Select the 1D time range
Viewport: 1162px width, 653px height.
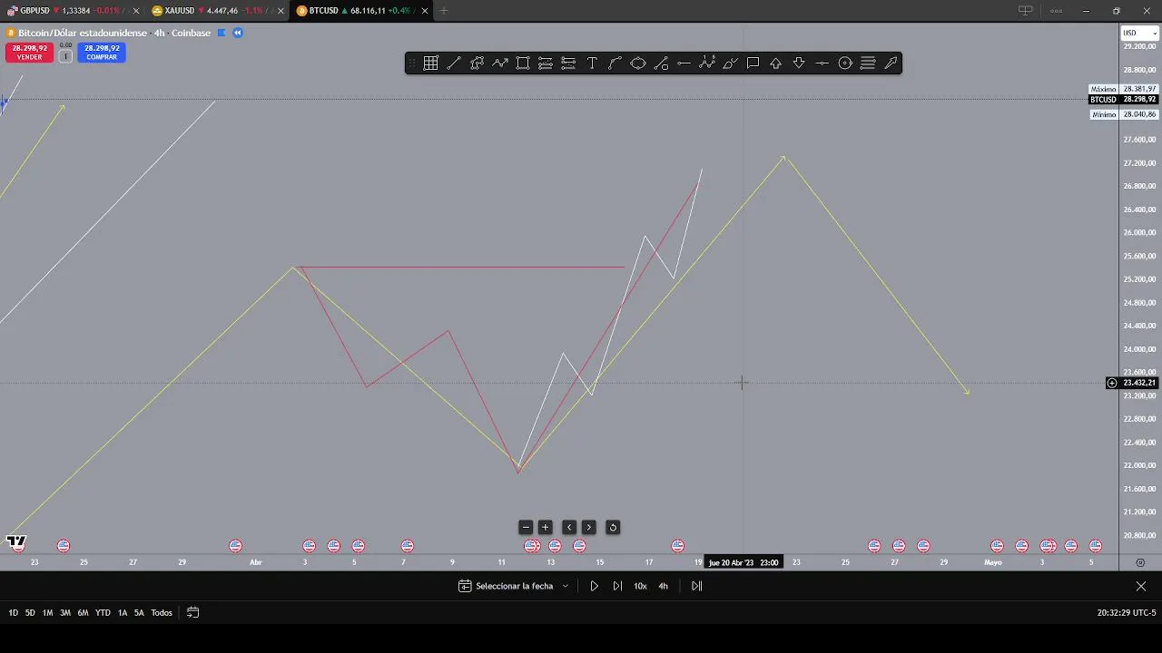click(x=13, y=613)
